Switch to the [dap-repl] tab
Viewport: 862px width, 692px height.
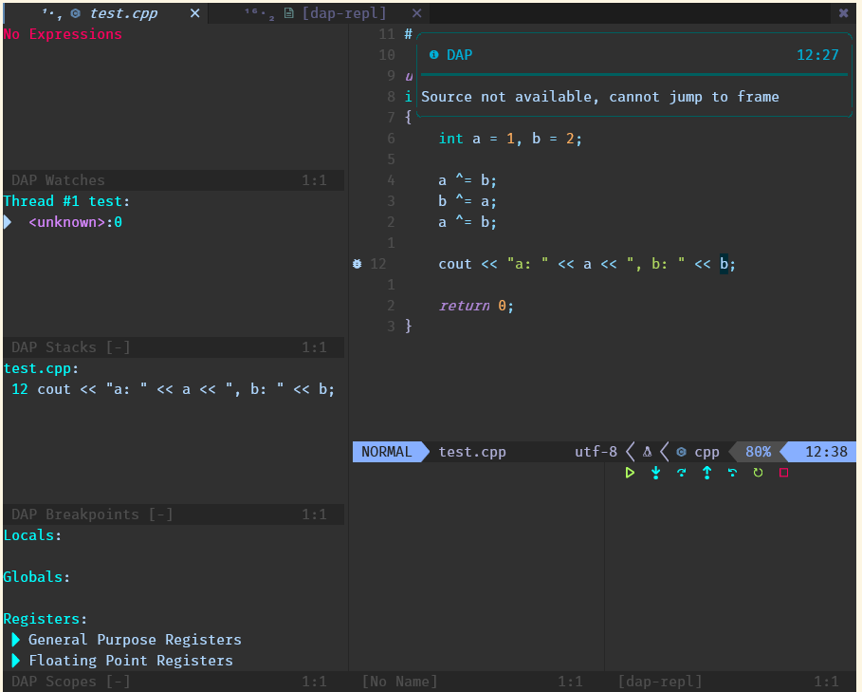point(341,13)
